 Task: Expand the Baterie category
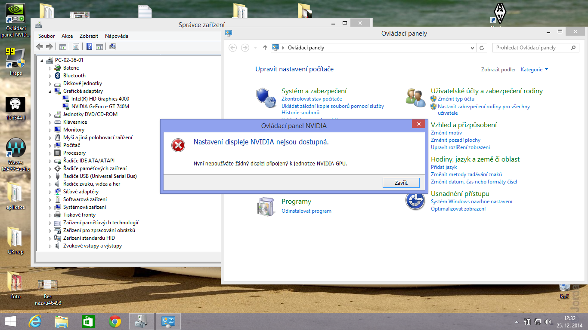point(50,68)
